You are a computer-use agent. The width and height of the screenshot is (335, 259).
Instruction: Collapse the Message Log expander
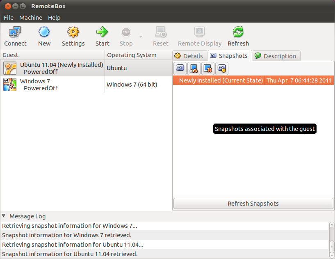point(4,216)
